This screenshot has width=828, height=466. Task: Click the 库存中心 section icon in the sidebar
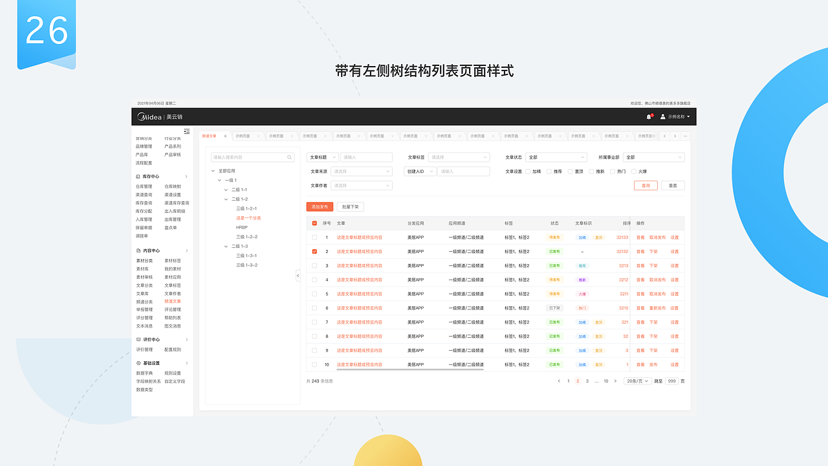click(x=138, y=175)
